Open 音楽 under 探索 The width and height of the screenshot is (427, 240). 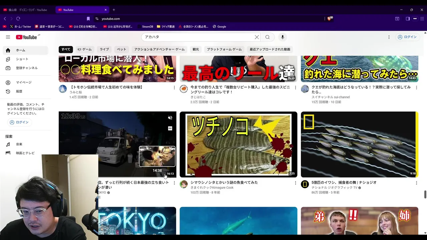26,144
